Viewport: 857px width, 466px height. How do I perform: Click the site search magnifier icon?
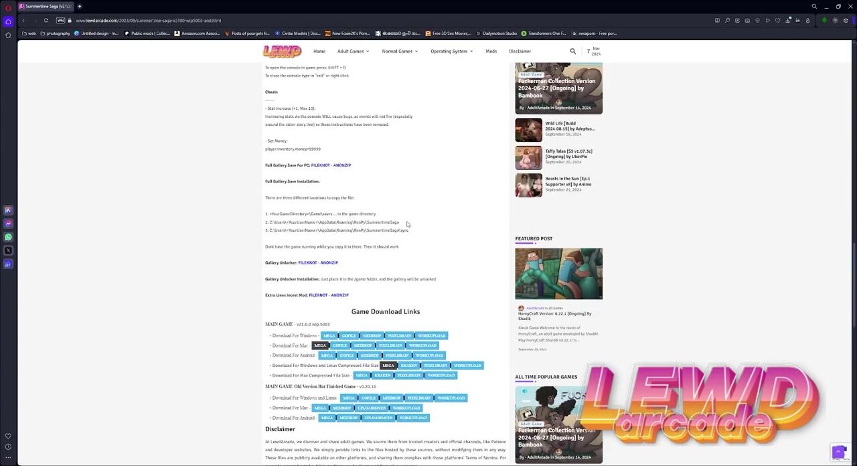point(572,51)
